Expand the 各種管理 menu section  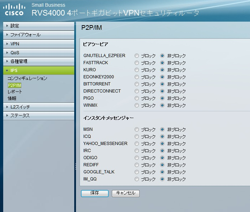39,61
